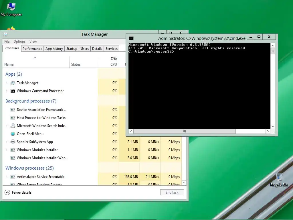Open the File menu in Task Manager
This screenshot has width=293, height=220.
point(7,42)
